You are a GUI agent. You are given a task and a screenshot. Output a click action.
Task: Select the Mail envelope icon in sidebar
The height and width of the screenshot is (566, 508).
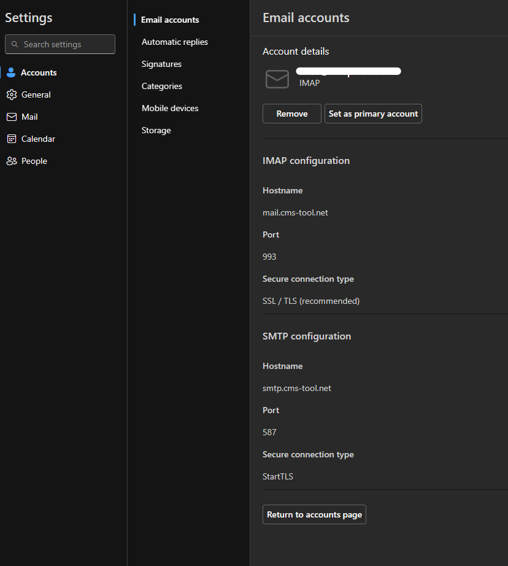point(11,117)
